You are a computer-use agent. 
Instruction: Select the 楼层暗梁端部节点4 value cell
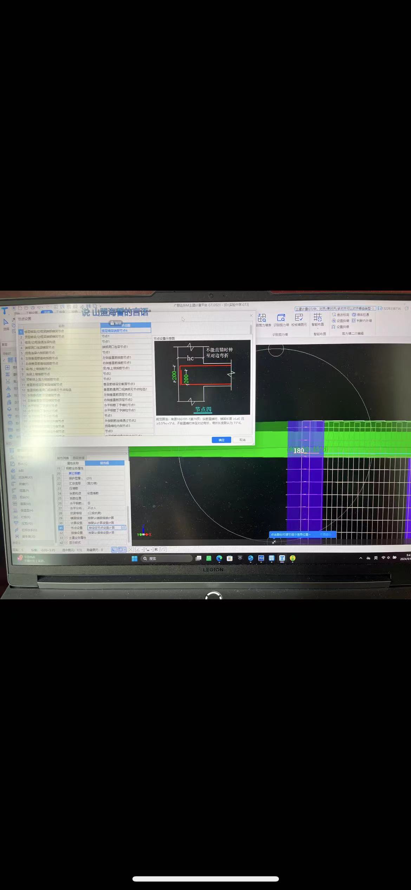click(126, 331)
